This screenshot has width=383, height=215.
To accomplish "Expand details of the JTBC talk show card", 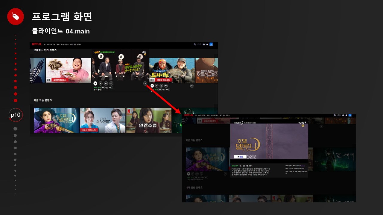I will (145, 84).
